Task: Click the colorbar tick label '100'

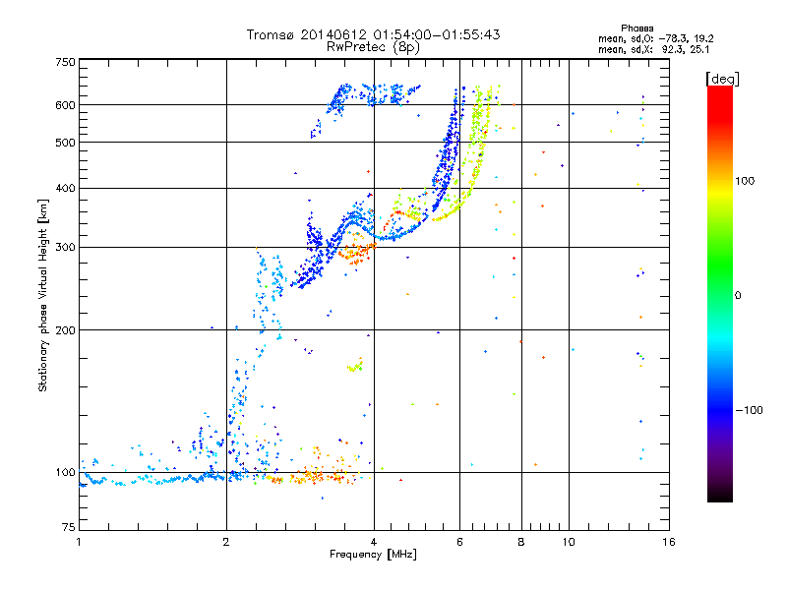Action: (745, 181)
